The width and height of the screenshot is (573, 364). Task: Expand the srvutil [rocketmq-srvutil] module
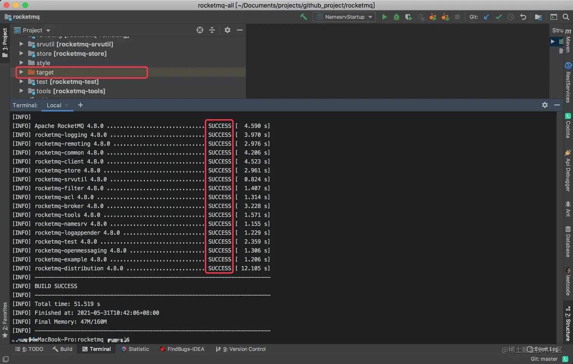point(21,44)
